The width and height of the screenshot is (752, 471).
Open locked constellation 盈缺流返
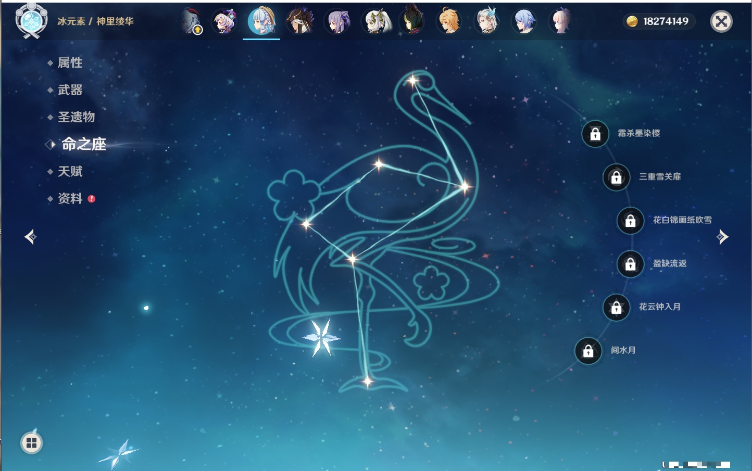point(631,264)
